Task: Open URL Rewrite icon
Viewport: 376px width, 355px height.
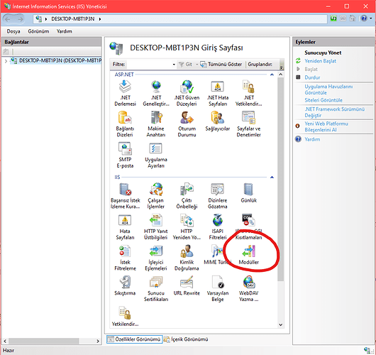Action: [x=187, y=285]
